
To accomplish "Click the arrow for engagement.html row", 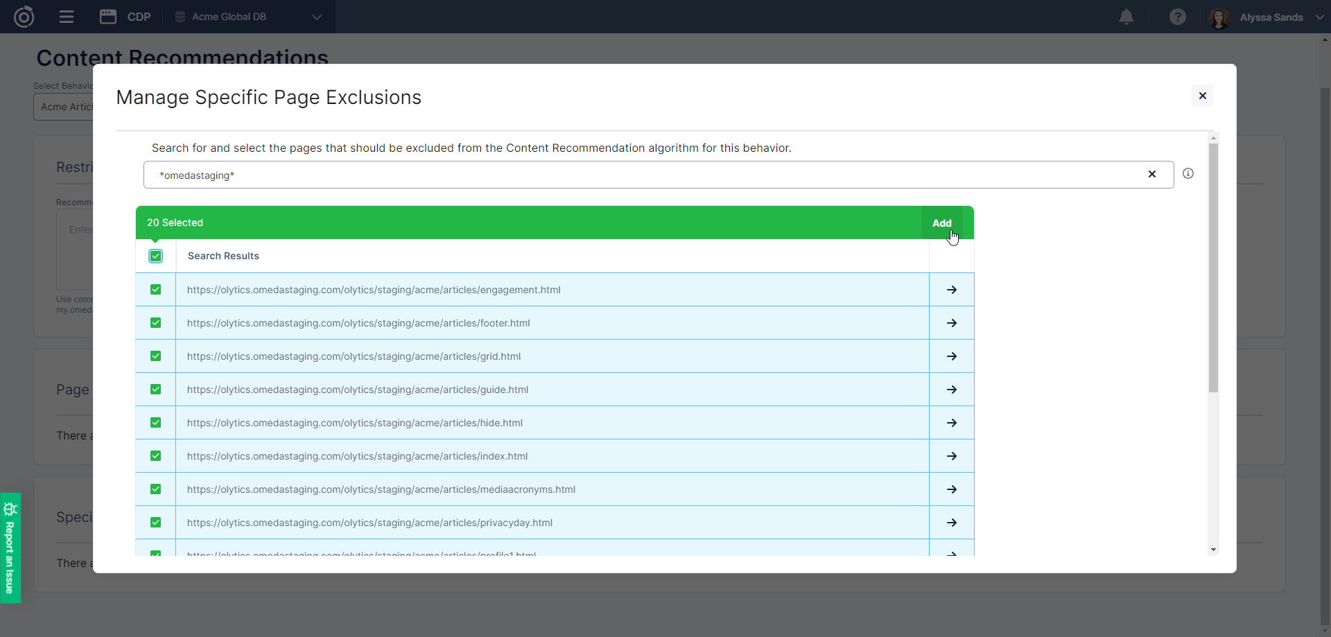I will click(952, 290).
